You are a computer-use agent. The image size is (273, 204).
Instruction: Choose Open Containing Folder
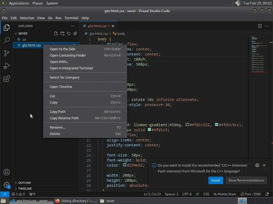(85, 55)
